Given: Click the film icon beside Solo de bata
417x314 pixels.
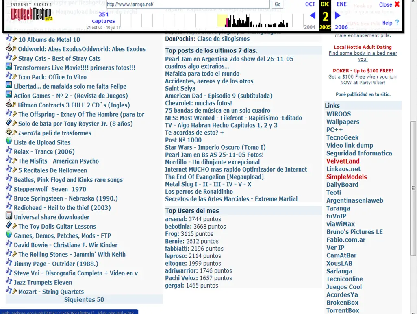Looking at the screenshot, I should 9,122.
